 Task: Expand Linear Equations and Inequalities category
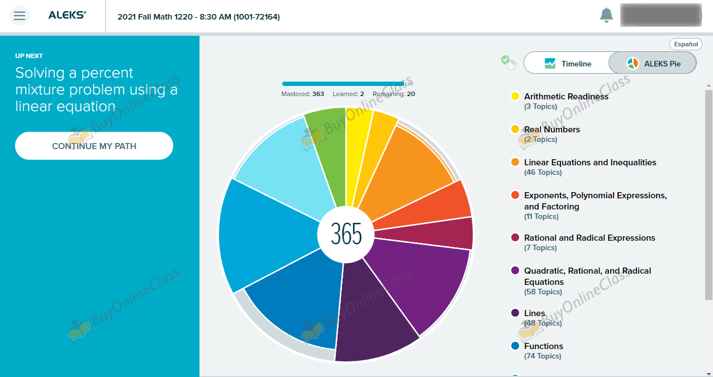[590, 163]
